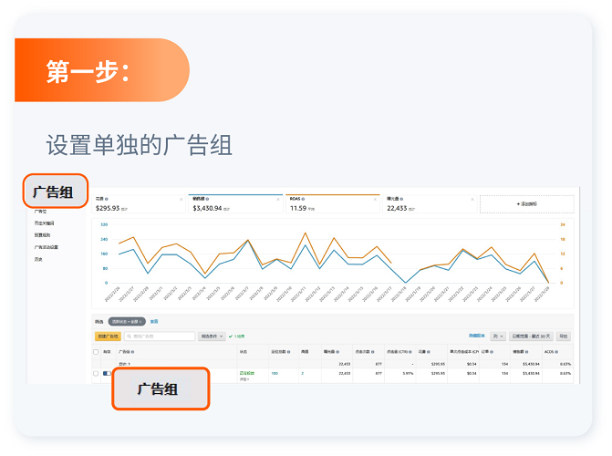Screen dimensions: 612x456
Task: Open info icon beside ROAS label
Action: coord(303,199)
